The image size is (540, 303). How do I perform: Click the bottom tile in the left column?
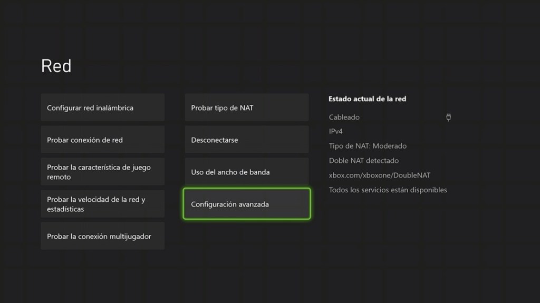coord(103,236)
